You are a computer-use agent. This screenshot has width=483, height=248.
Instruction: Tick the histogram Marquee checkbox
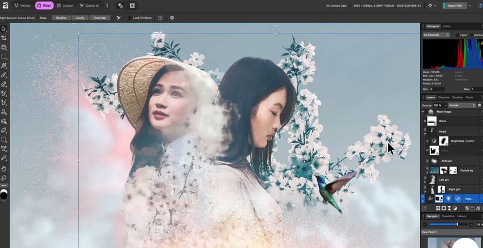[x=472, y=35]
